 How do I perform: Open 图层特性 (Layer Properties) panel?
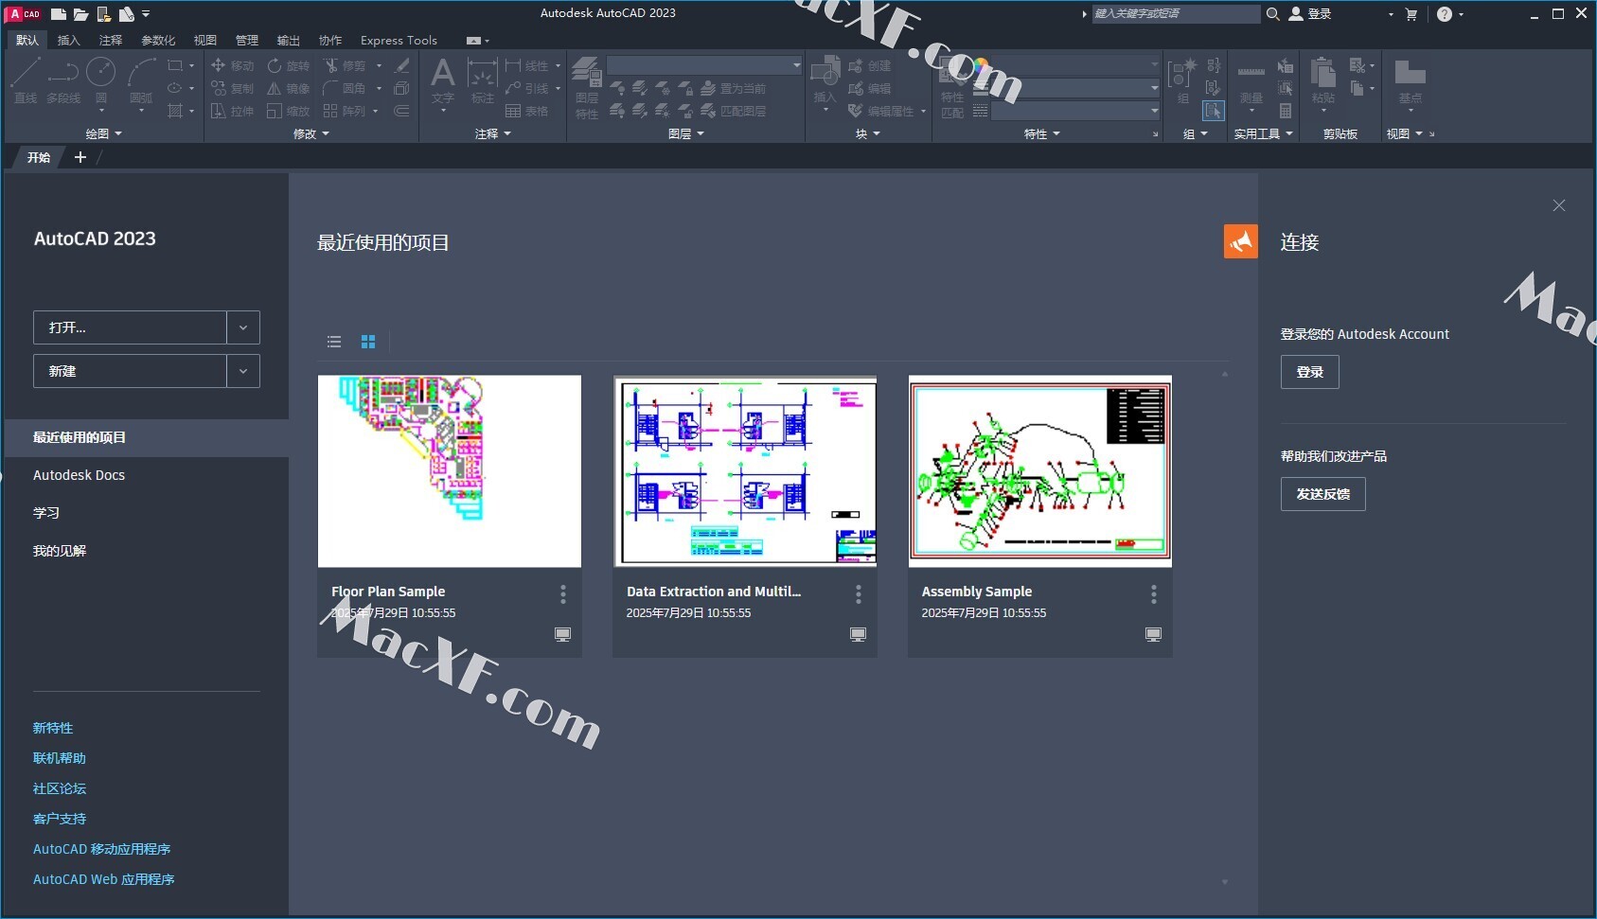[587, 87]
